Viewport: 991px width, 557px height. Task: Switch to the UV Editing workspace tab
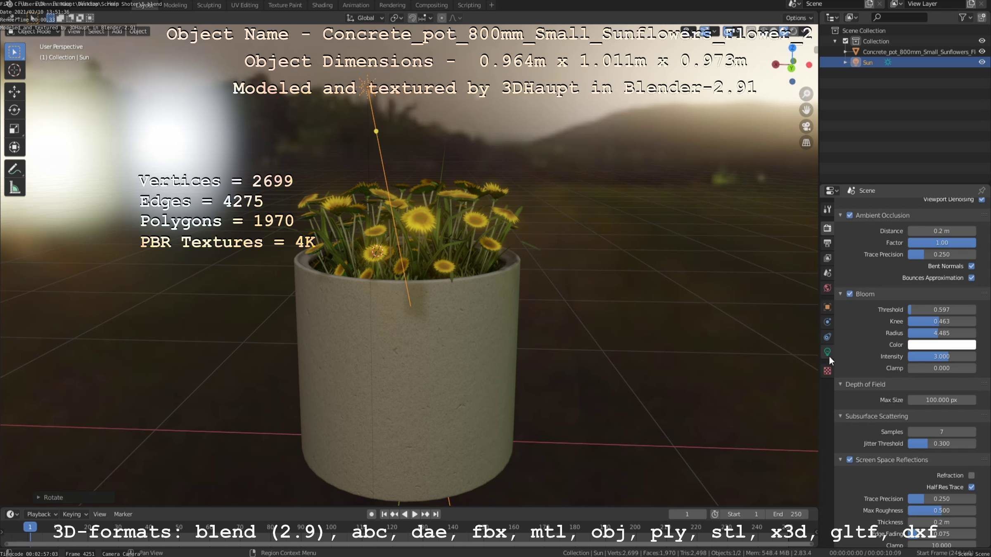pyautogui.click(x=244, y=5)
